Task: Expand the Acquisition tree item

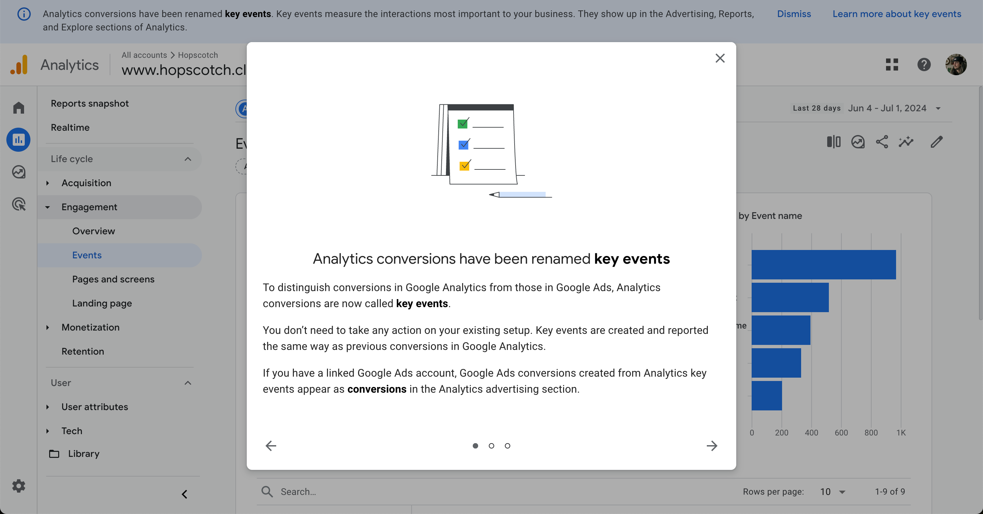Action: coord(48,183)
